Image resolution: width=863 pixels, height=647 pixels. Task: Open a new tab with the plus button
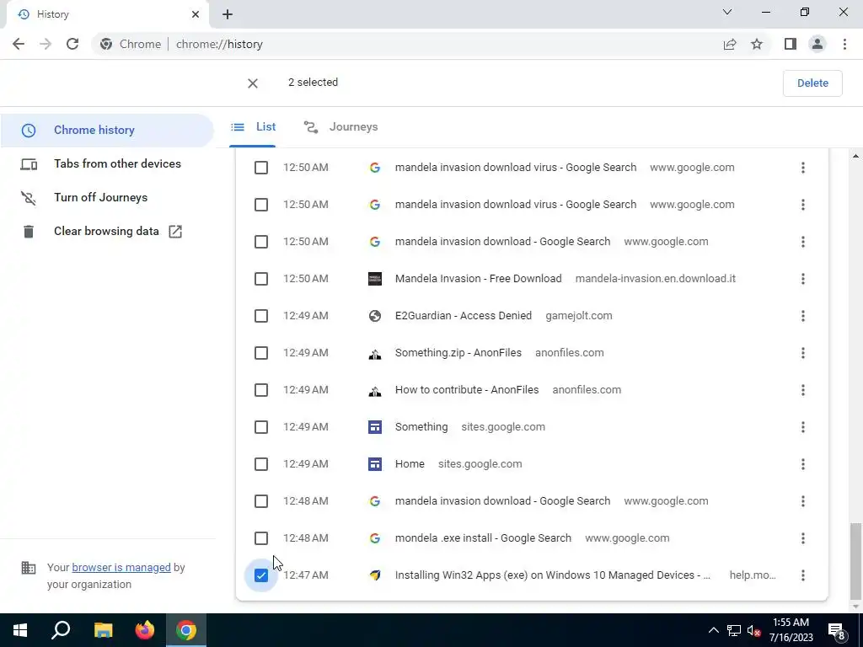pos(228,14)
